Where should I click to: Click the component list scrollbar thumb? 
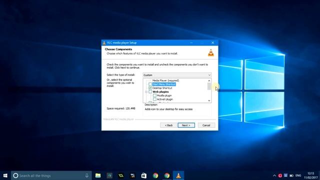209,86
